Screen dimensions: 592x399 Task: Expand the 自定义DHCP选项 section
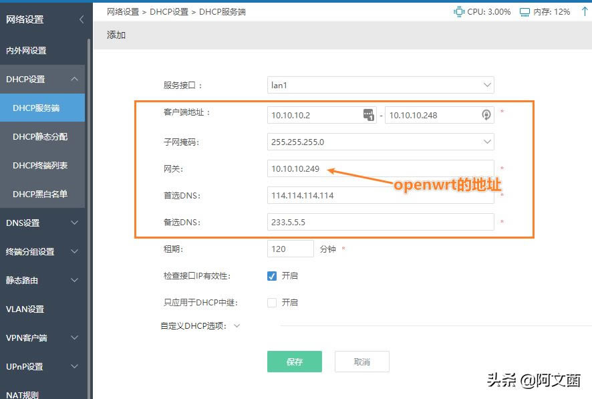click(237, 325)
